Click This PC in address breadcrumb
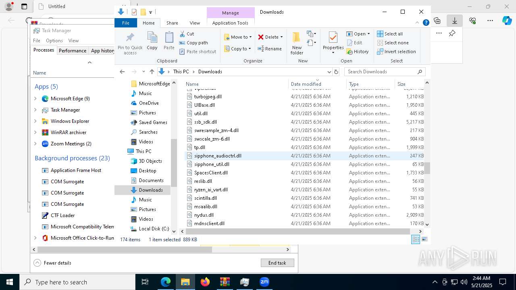 (181, 72)
